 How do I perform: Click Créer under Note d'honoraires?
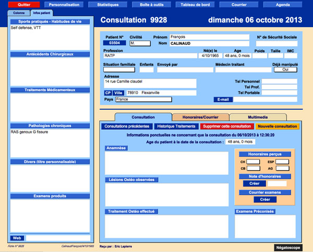254,184
